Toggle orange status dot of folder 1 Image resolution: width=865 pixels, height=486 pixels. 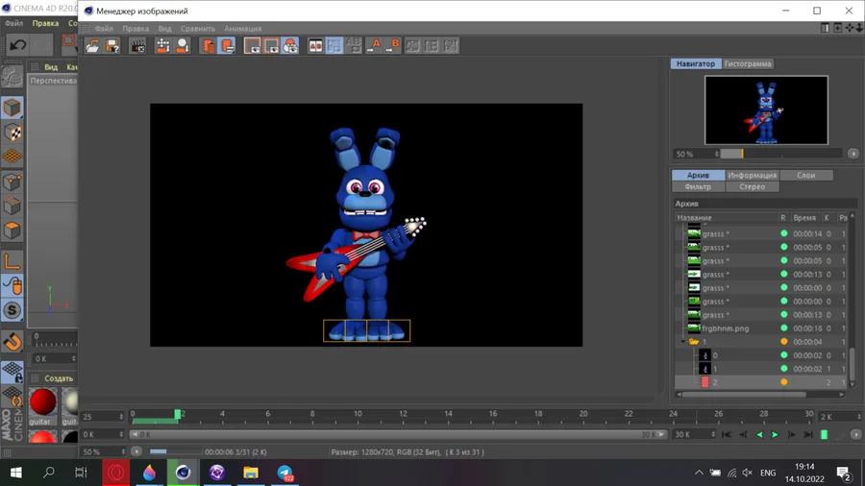pos(784,342)
